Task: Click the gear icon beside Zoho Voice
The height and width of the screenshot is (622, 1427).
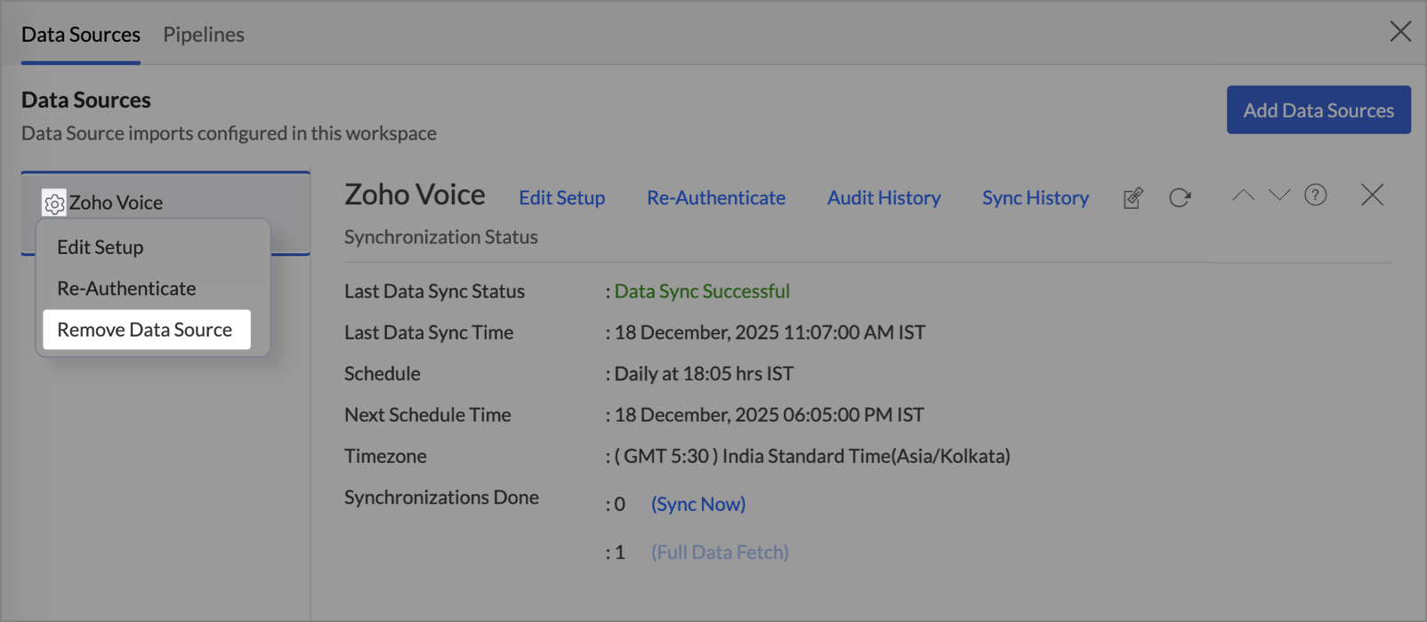Action: click(54, 203)
